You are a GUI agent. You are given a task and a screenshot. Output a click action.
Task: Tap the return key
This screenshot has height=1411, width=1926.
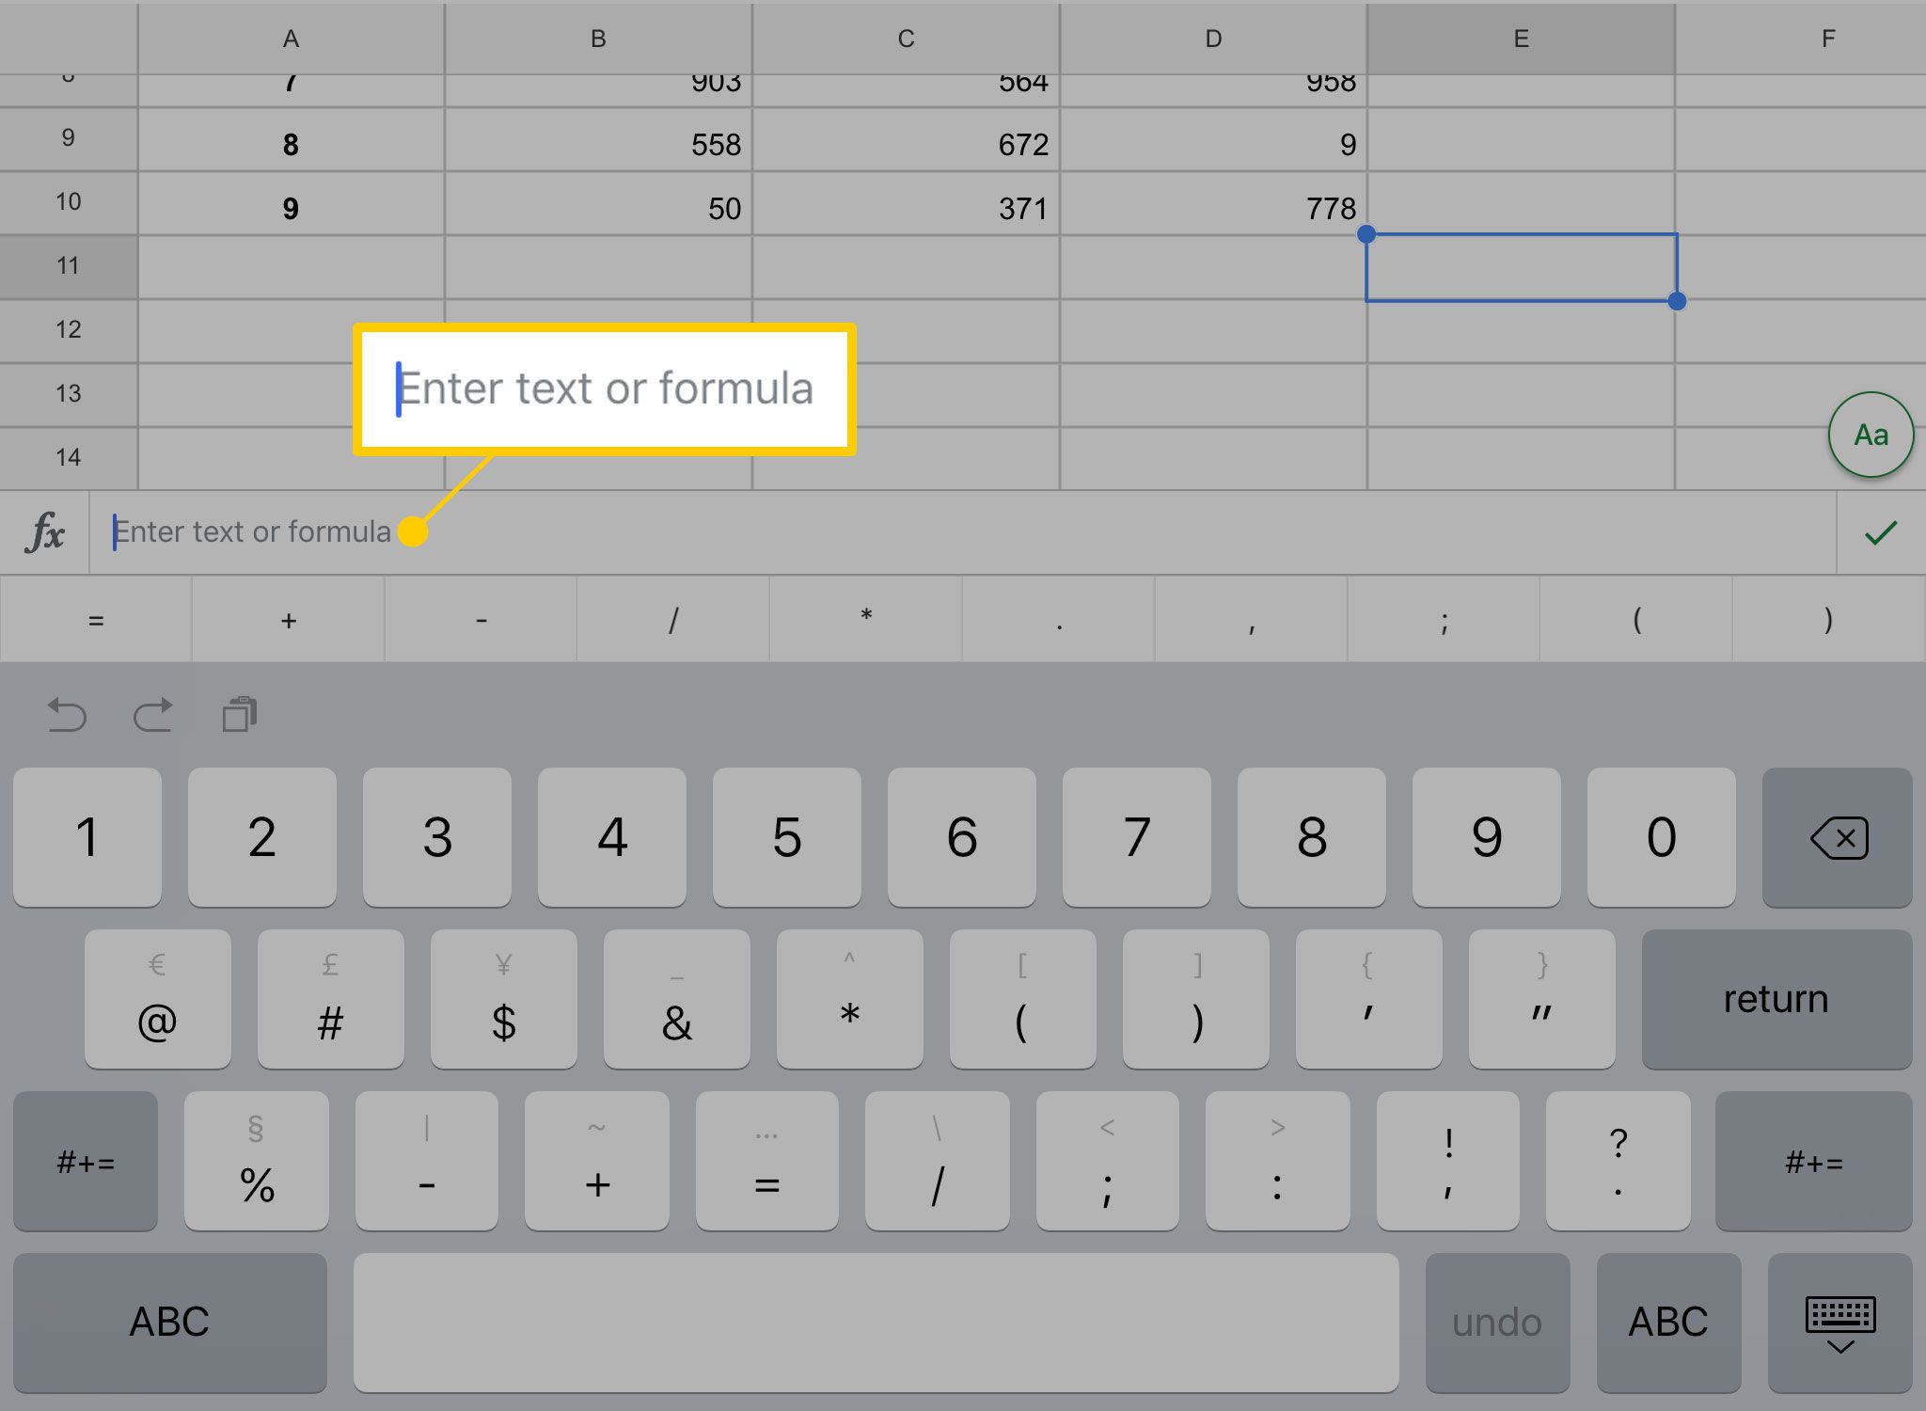tap(1776, 999)
